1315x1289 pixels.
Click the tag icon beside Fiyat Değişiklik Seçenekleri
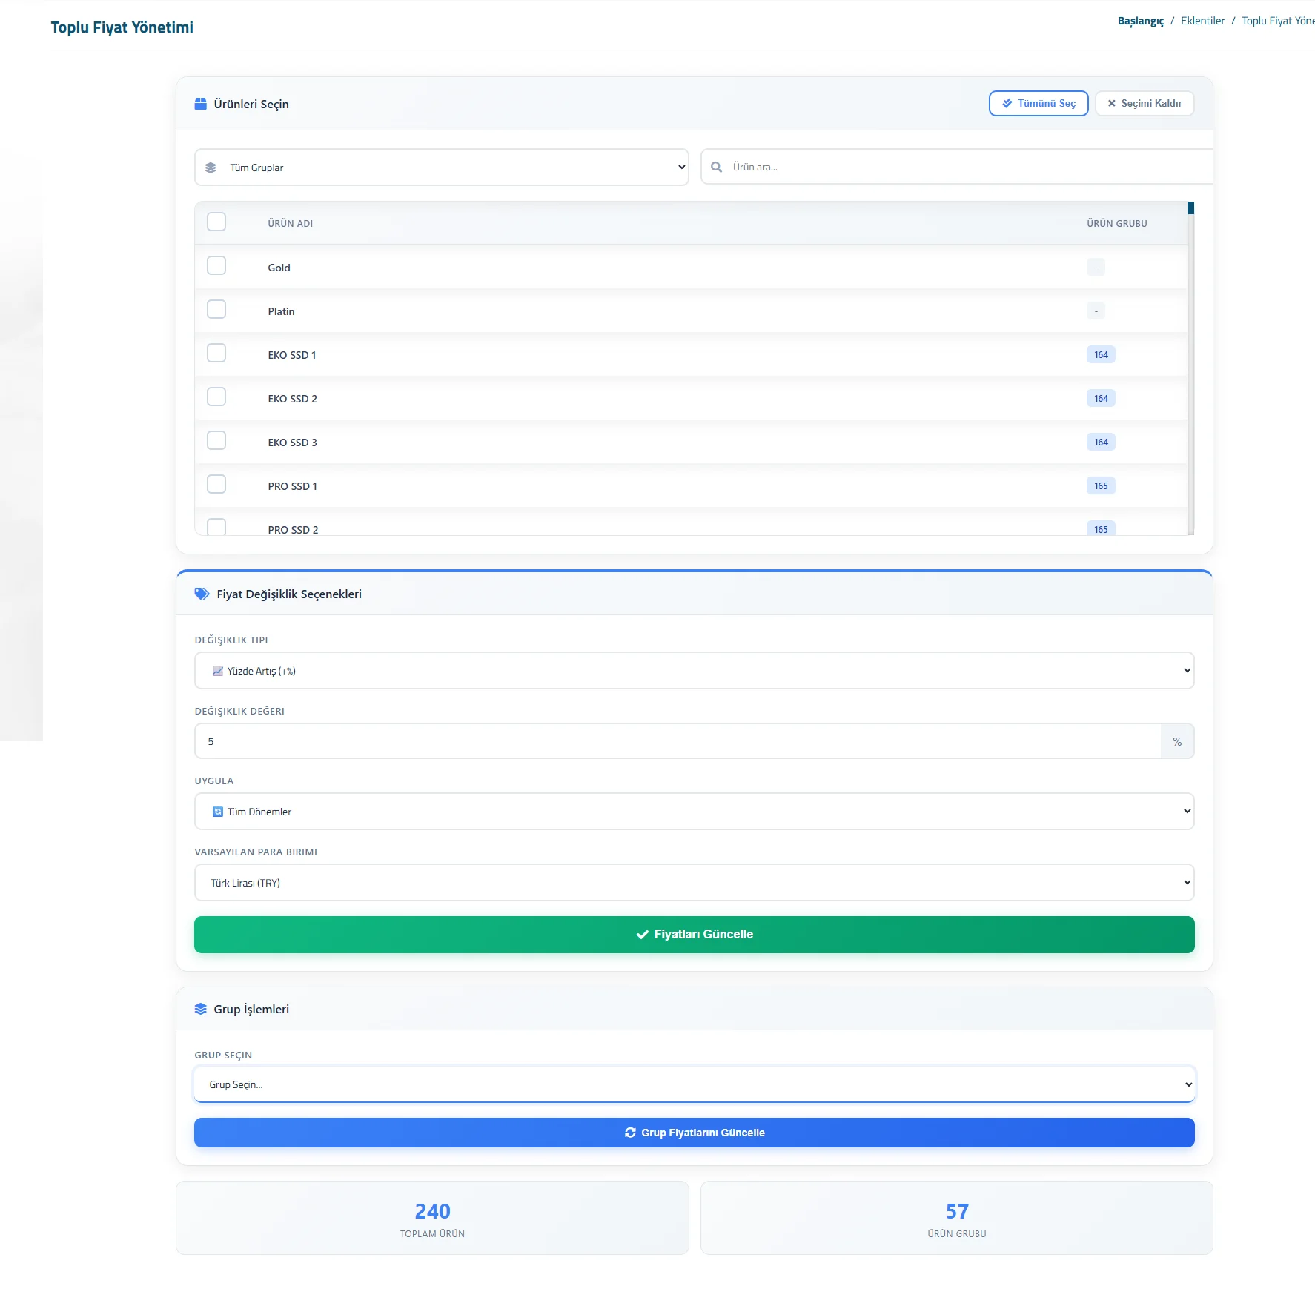click(202, 593)
